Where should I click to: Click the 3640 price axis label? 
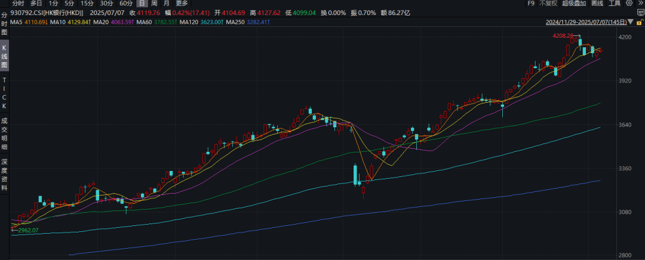pos(625,125)
